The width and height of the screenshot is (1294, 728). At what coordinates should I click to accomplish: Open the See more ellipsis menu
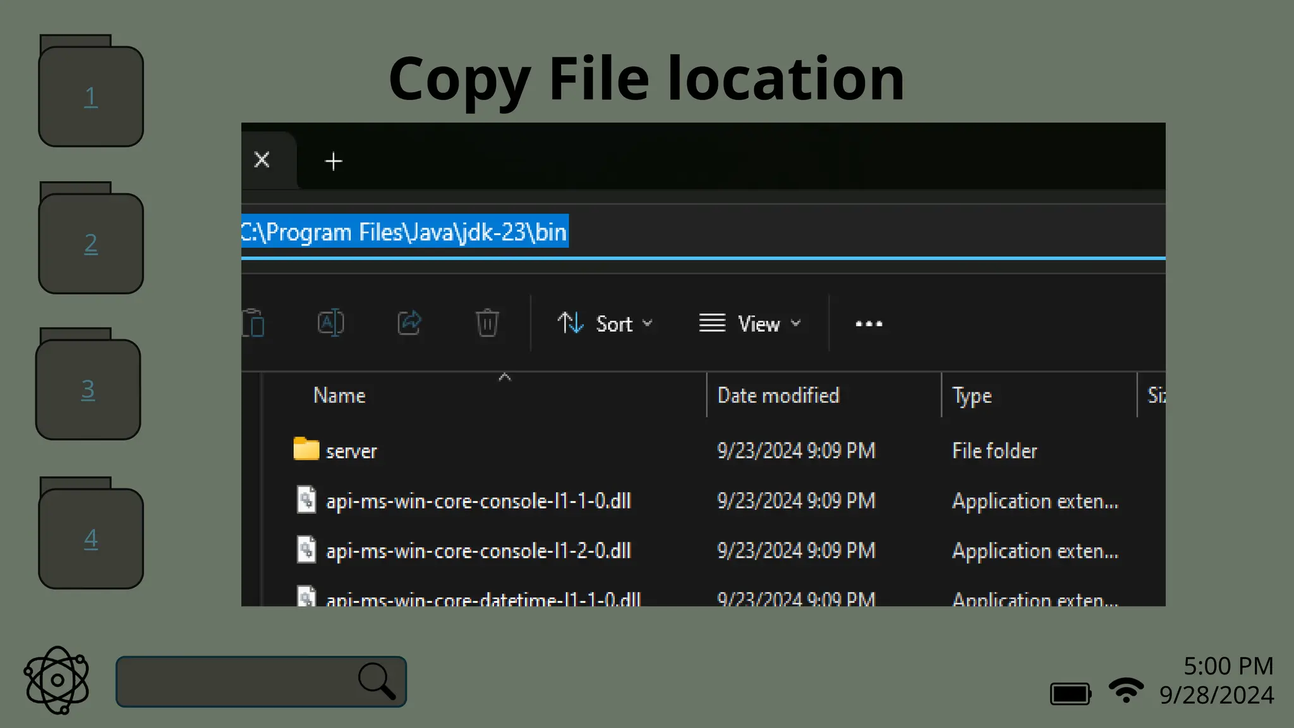click(x=869, y=324)
